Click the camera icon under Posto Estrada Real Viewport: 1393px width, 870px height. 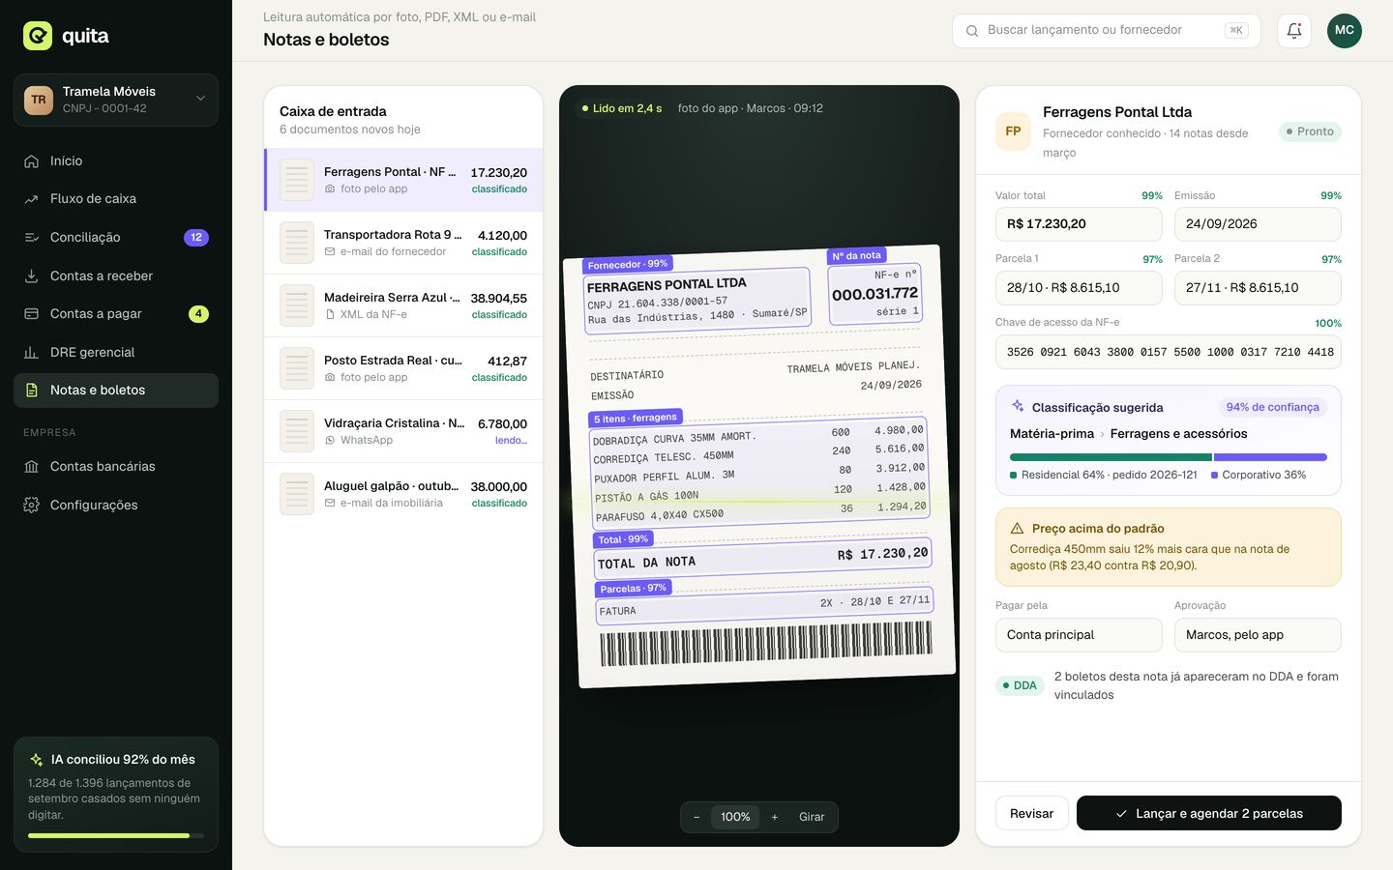pos(330,378)
